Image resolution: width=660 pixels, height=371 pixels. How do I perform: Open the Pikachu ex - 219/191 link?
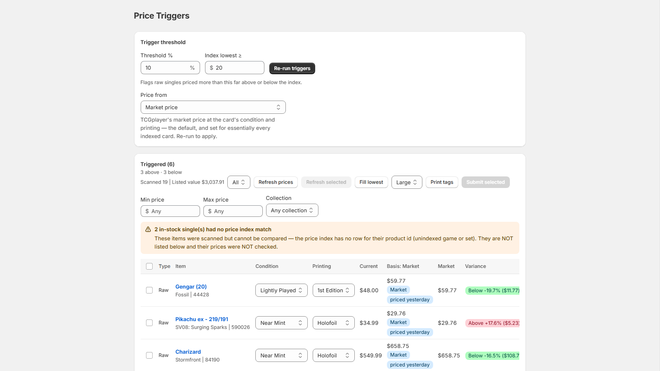click(202, 319)
